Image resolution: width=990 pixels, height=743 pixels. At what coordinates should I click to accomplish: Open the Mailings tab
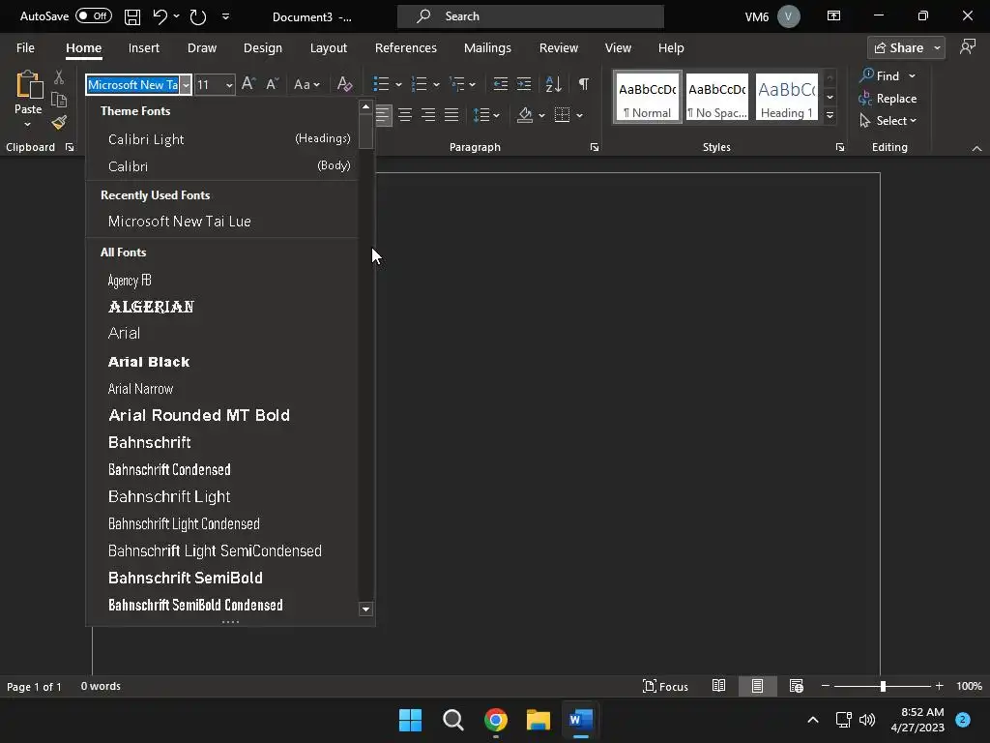click(x=487, y=48)
